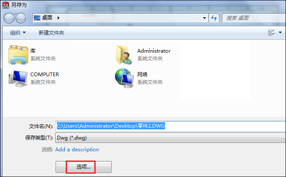Click the SolidWorks 2016 title bar icon
This screenshot has height=177, width=286.
pyautogui.click(x=5, y=5)
